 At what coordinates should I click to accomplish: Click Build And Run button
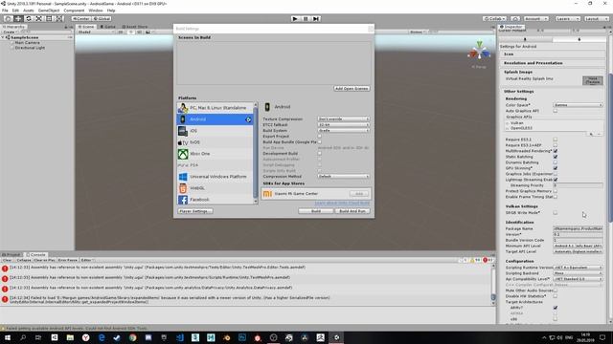coord(352,211)
